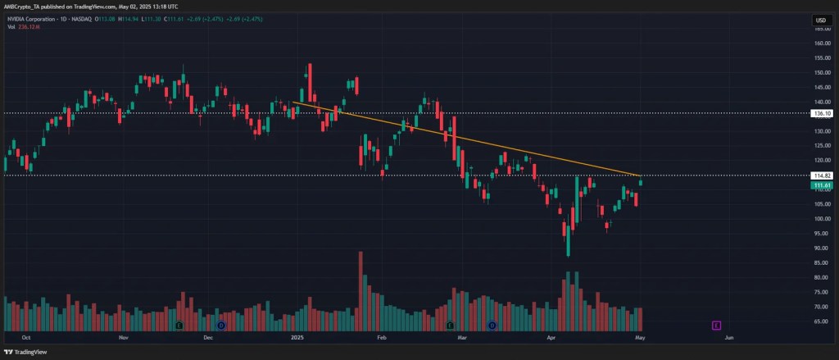The height and width of the screenshot is (360, 839).
Task: Open the earnings E marker in late February
Action: 448,326
